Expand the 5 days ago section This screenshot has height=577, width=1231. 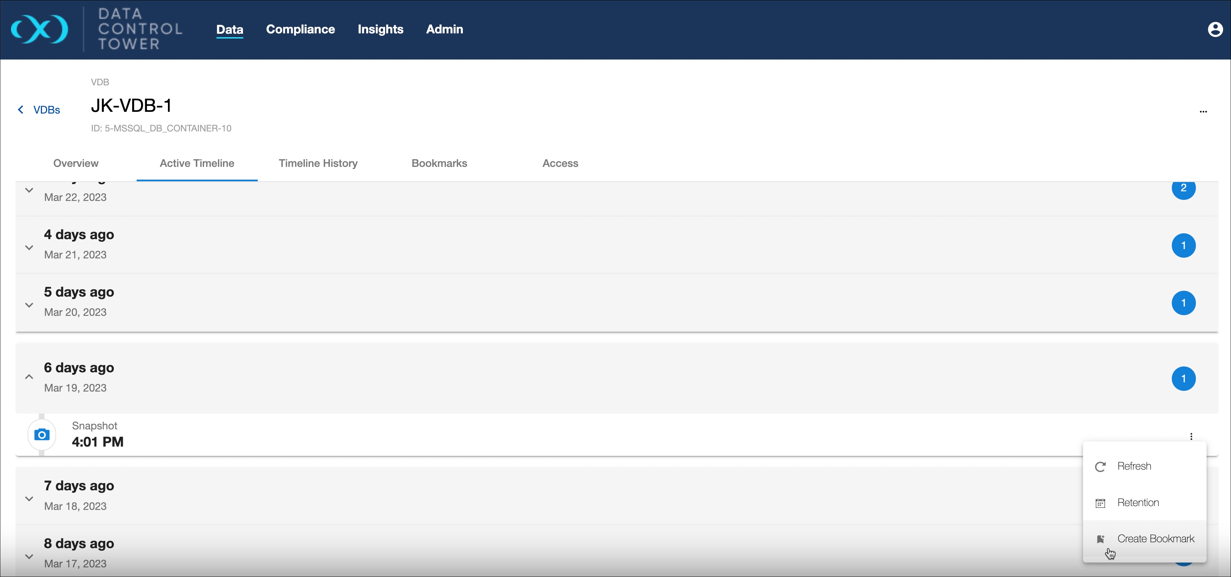pyautogui.click(x=29, y=305)
